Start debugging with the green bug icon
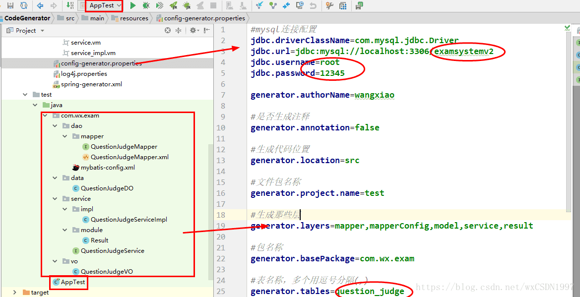 (146, 5)
